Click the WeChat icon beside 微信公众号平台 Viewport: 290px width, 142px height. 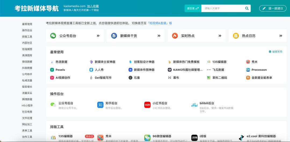pyautogui.click(x=53, y=105)
